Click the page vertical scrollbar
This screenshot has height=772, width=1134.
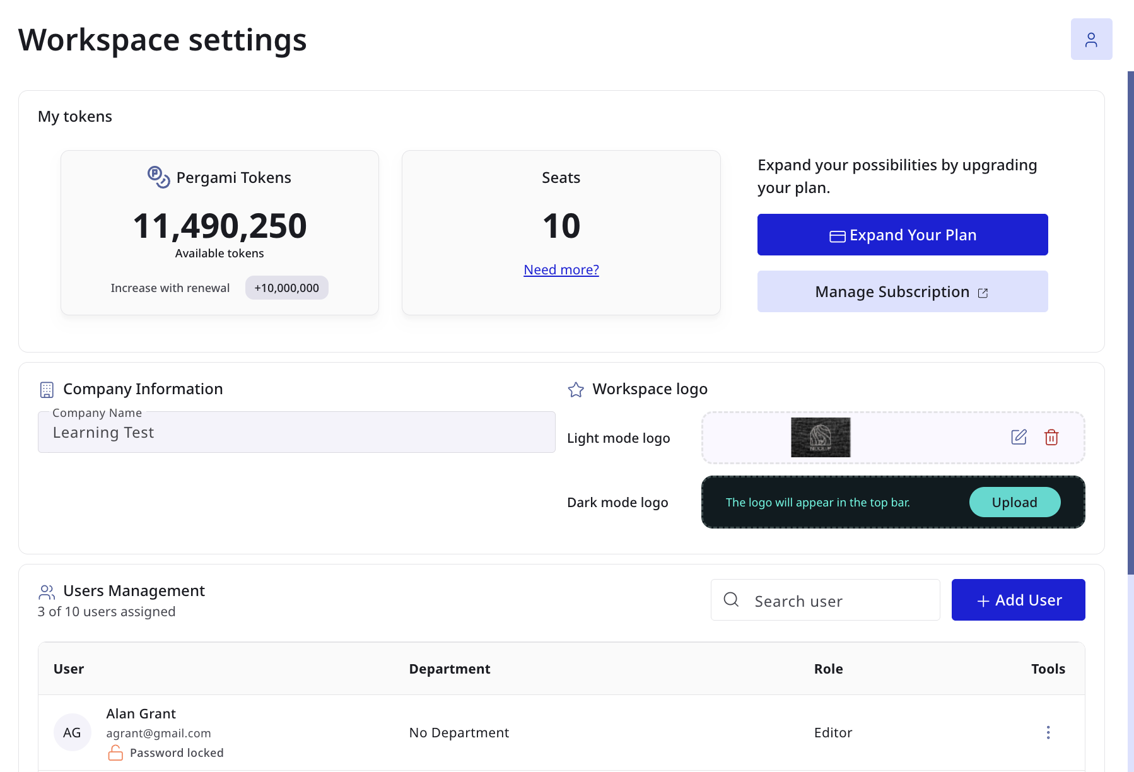coord(1130,322)
